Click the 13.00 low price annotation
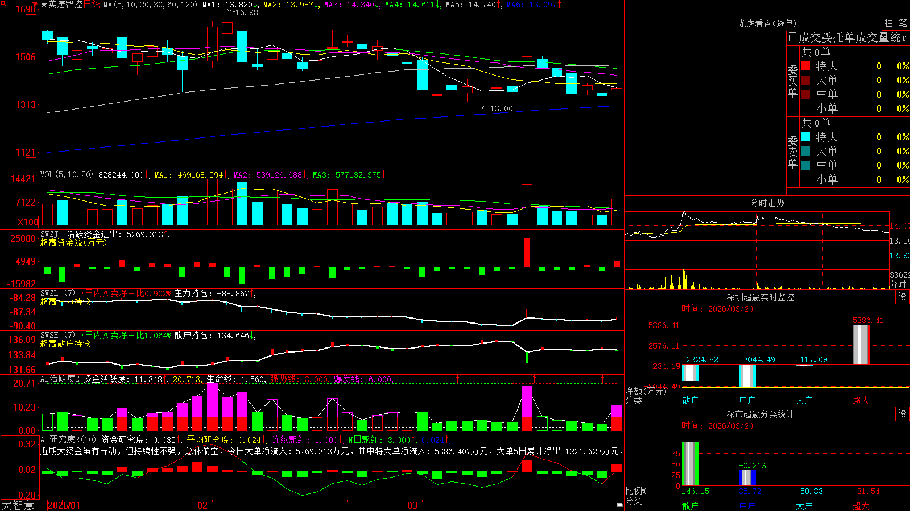910x511 pixels. click(x=501, y=108)
